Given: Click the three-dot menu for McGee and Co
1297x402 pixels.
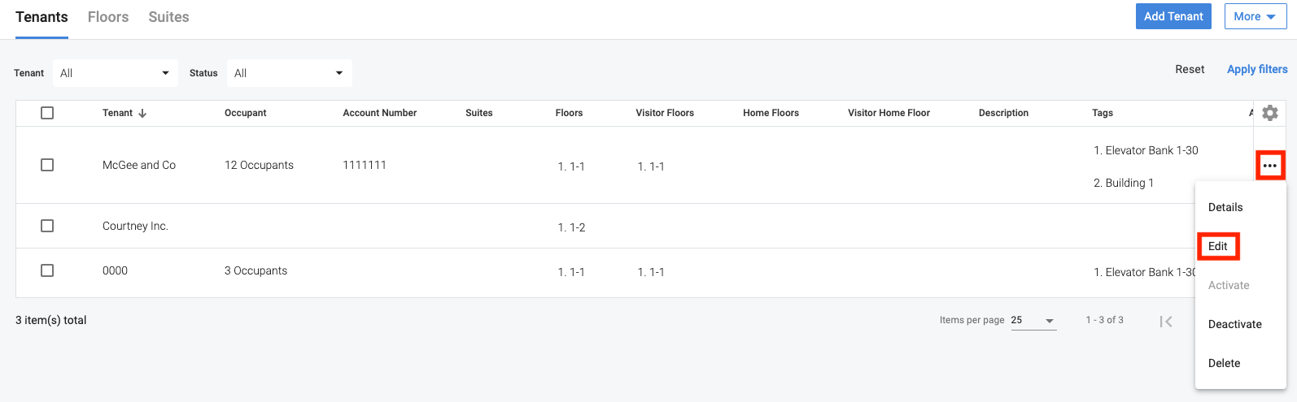Looking at the screenshot, I should tap(1269, 166).
